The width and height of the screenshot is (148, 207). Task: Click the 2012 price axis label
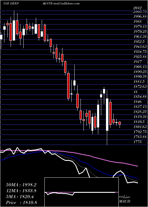click(137, 8)
